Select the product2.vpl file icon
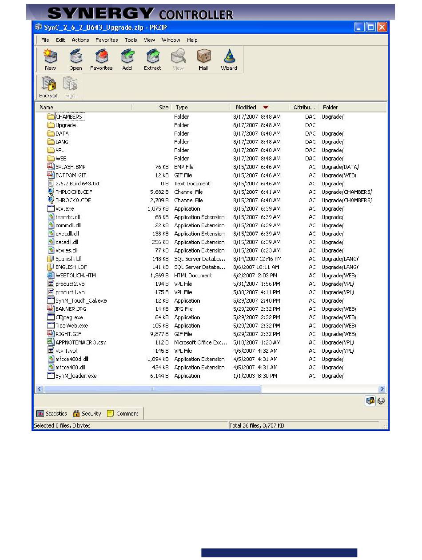Viewport: 422px width, 560px height. coord(51,284)
